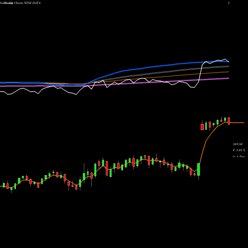
Task: Click the tall green candle before the price gap
Action: click(x=198, y=170)
